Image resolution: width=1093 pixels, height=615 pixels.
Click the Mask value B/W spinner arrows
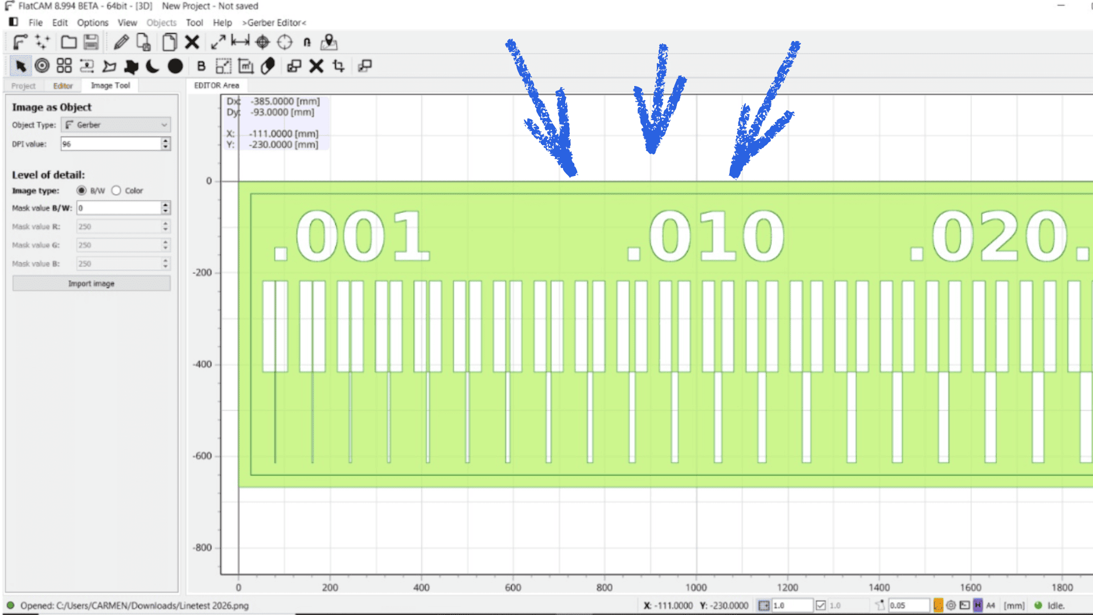(165, 208)
